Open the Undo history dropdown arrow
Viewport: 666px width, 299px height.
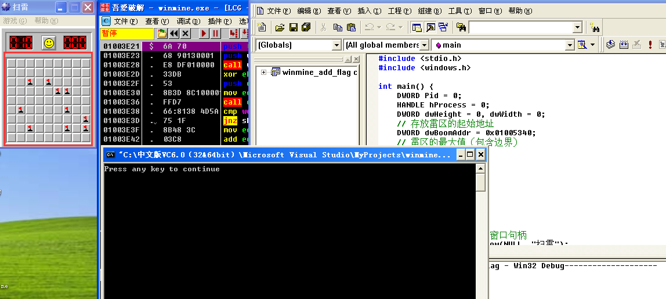[x=378, y=27]
